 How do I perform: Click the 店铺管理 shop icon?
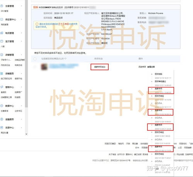pos(2,55)
